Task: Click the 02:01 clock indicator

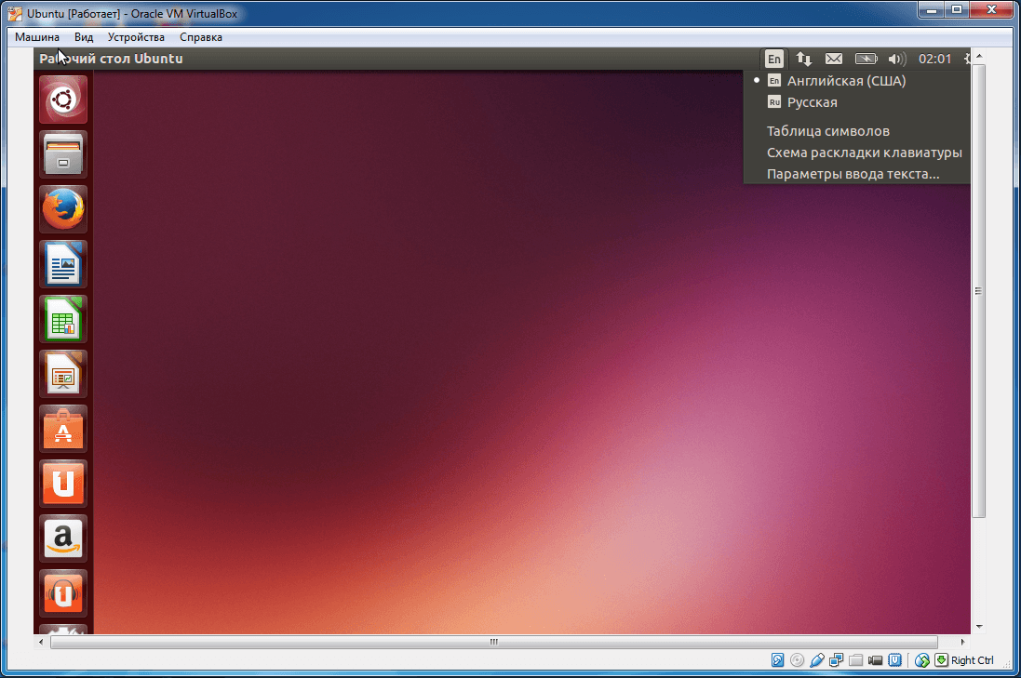Action: coord(935,59)
